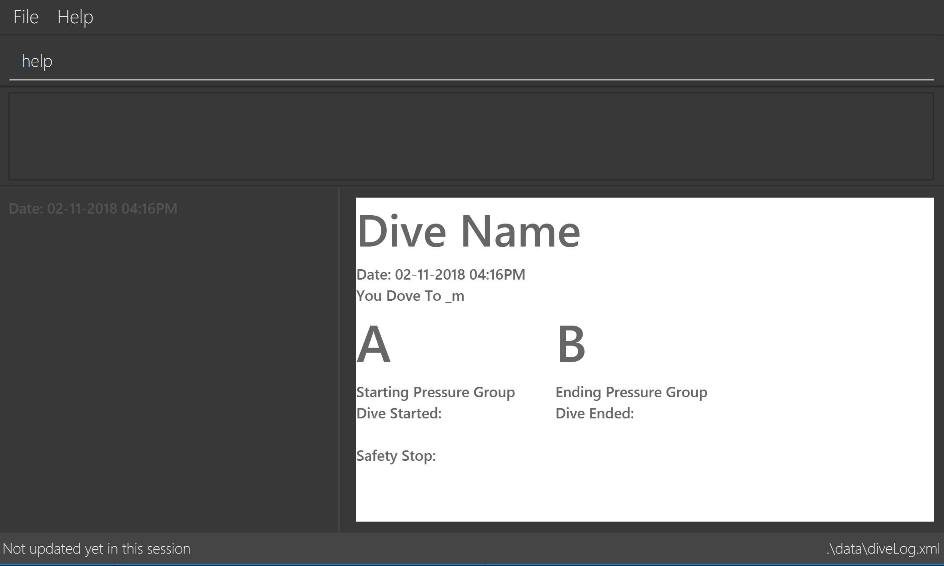Click the 'Safety Stop:' label
This screenshot has width=944, height=566.
pos(396,456)
